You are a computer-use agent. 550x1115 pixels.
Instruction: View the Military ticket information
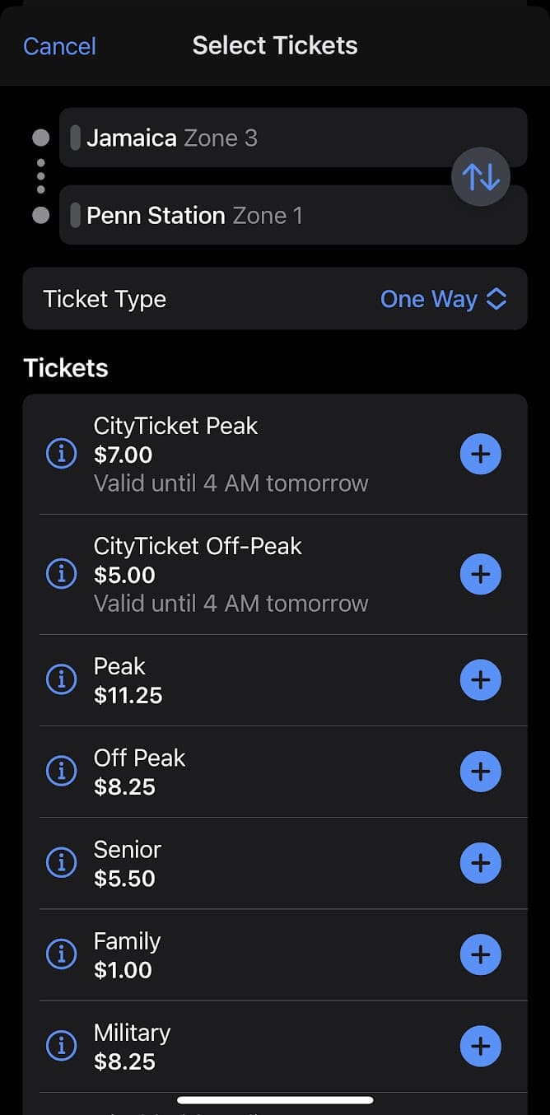[61, 1046]
